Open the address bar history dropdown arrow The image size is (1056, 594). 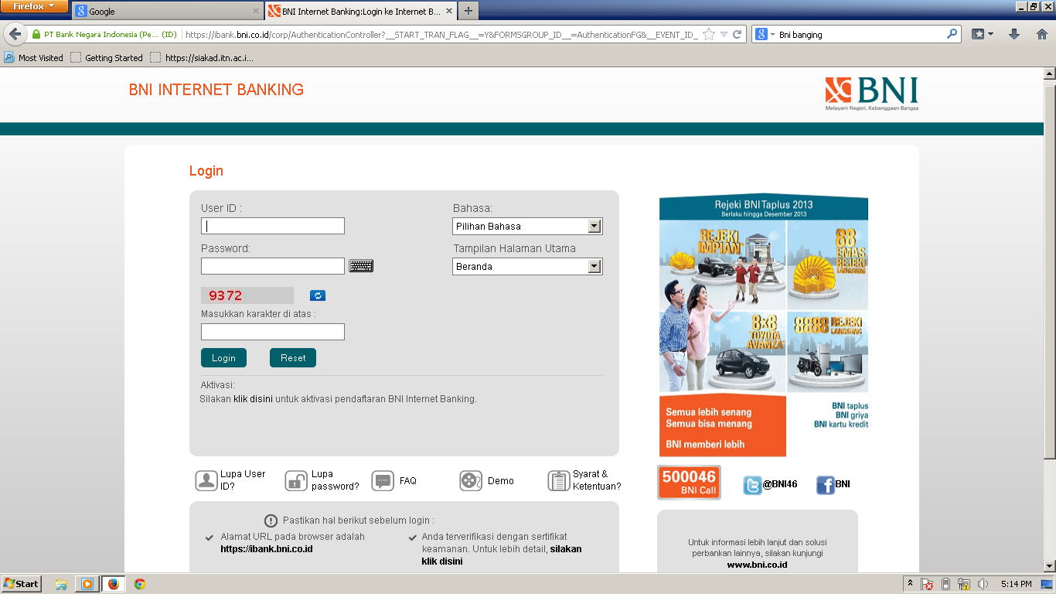click(x=724, y=35)
